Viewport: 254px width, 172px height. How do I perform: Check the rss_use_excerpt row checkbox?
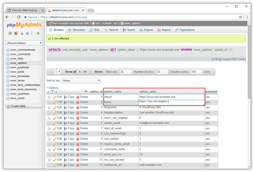click(x=49, y=160)
